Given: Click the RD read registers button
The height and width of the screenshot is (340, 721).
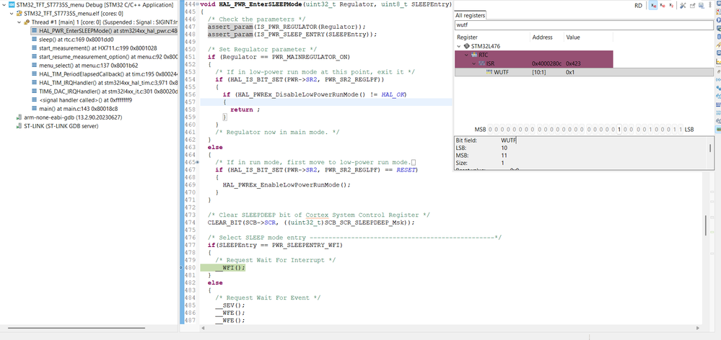Looking at the screenshot, I should [638, 6].
